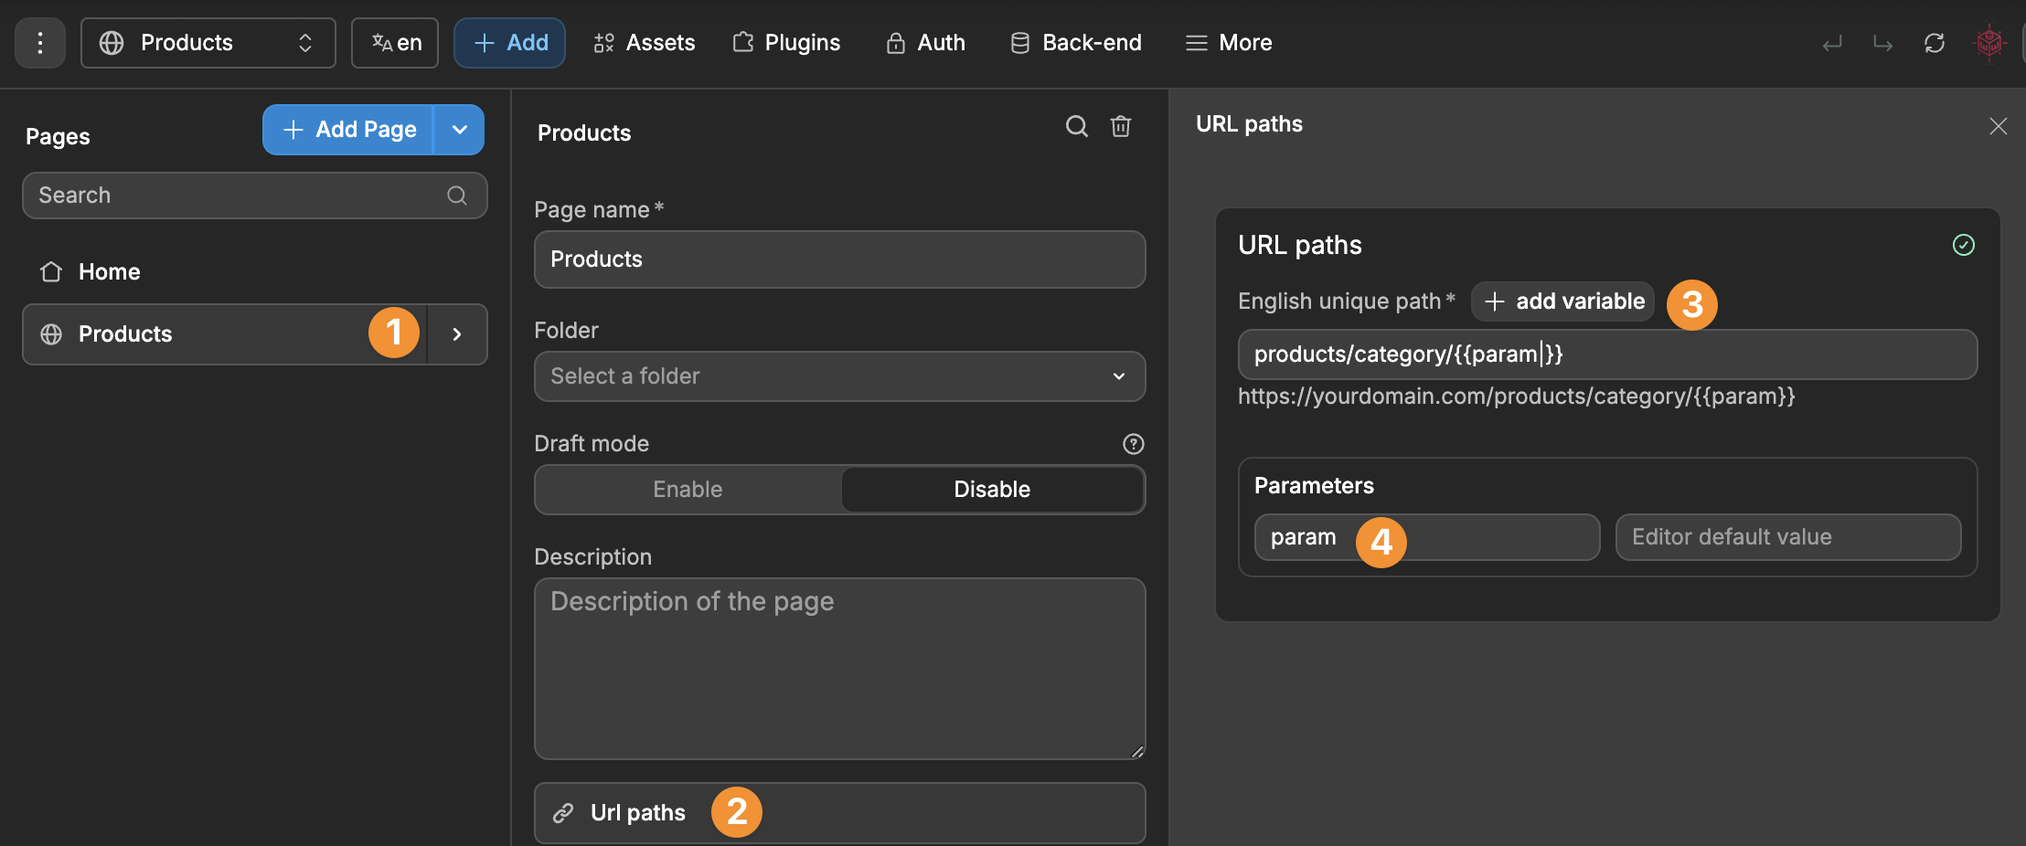This screenshot has width=2026, height=846.
Task: Open the three-dot menu in the top-left
Action: coord(40,42)
